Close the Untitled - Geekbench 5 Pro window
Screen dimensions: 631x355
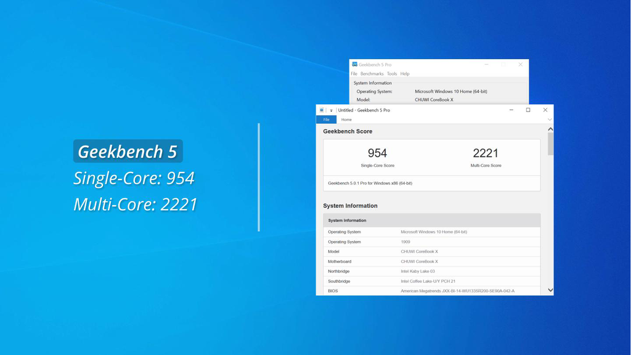pos(545,110)
